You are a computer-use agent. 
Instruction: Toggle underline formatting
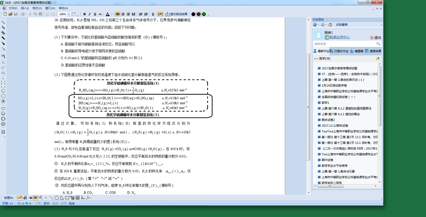coord(95,14)
